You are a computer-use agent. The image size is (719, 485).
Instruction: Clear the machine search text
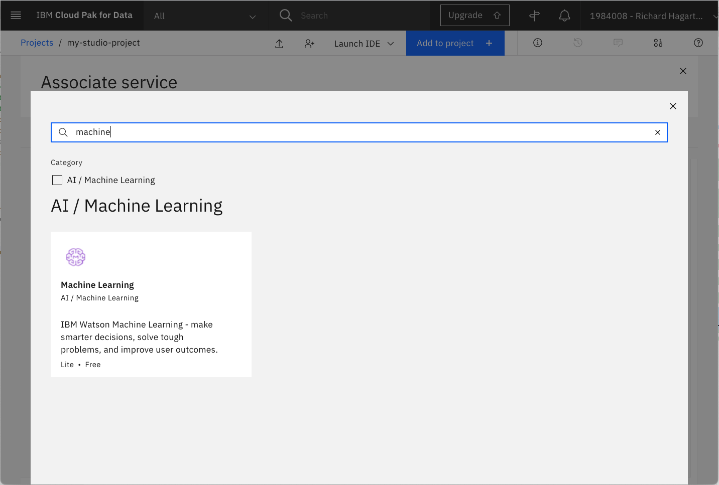pos(658,132)
